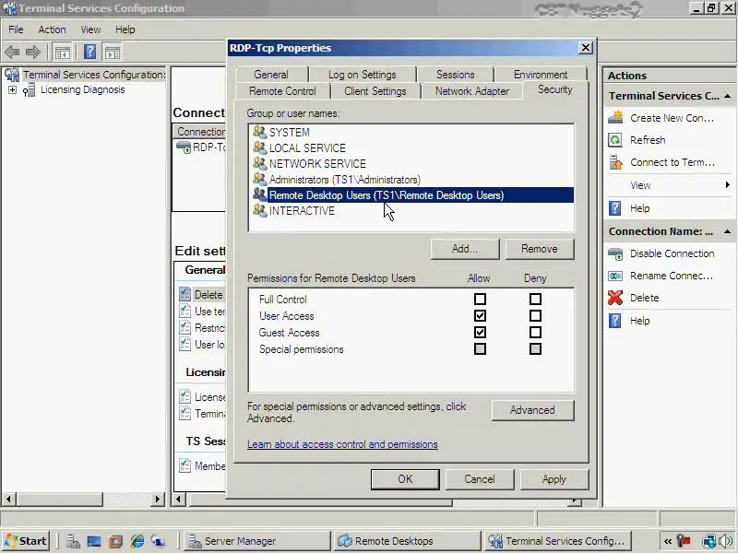Switch to the General tab
Viewport: 738px width, 553px height.
click(271, 75)
